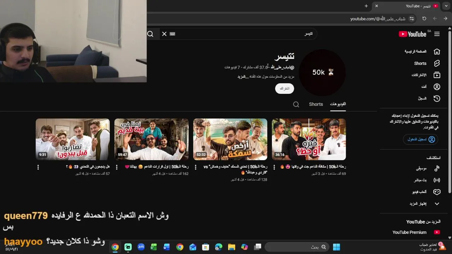Image resolution: width=452 pixels, height=254 pixels.
Task: Click into the YouTube search field
Action: pyautogui.click(x=244, y=34)
